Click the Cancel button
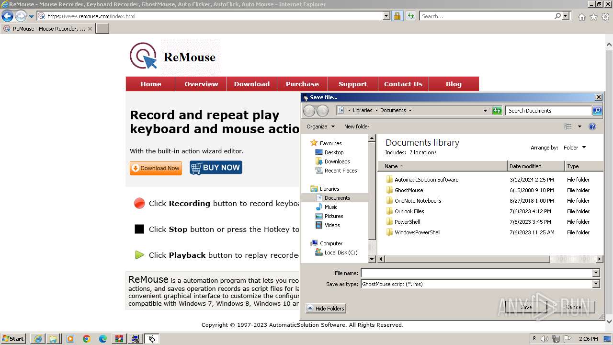 click(574, 307)
